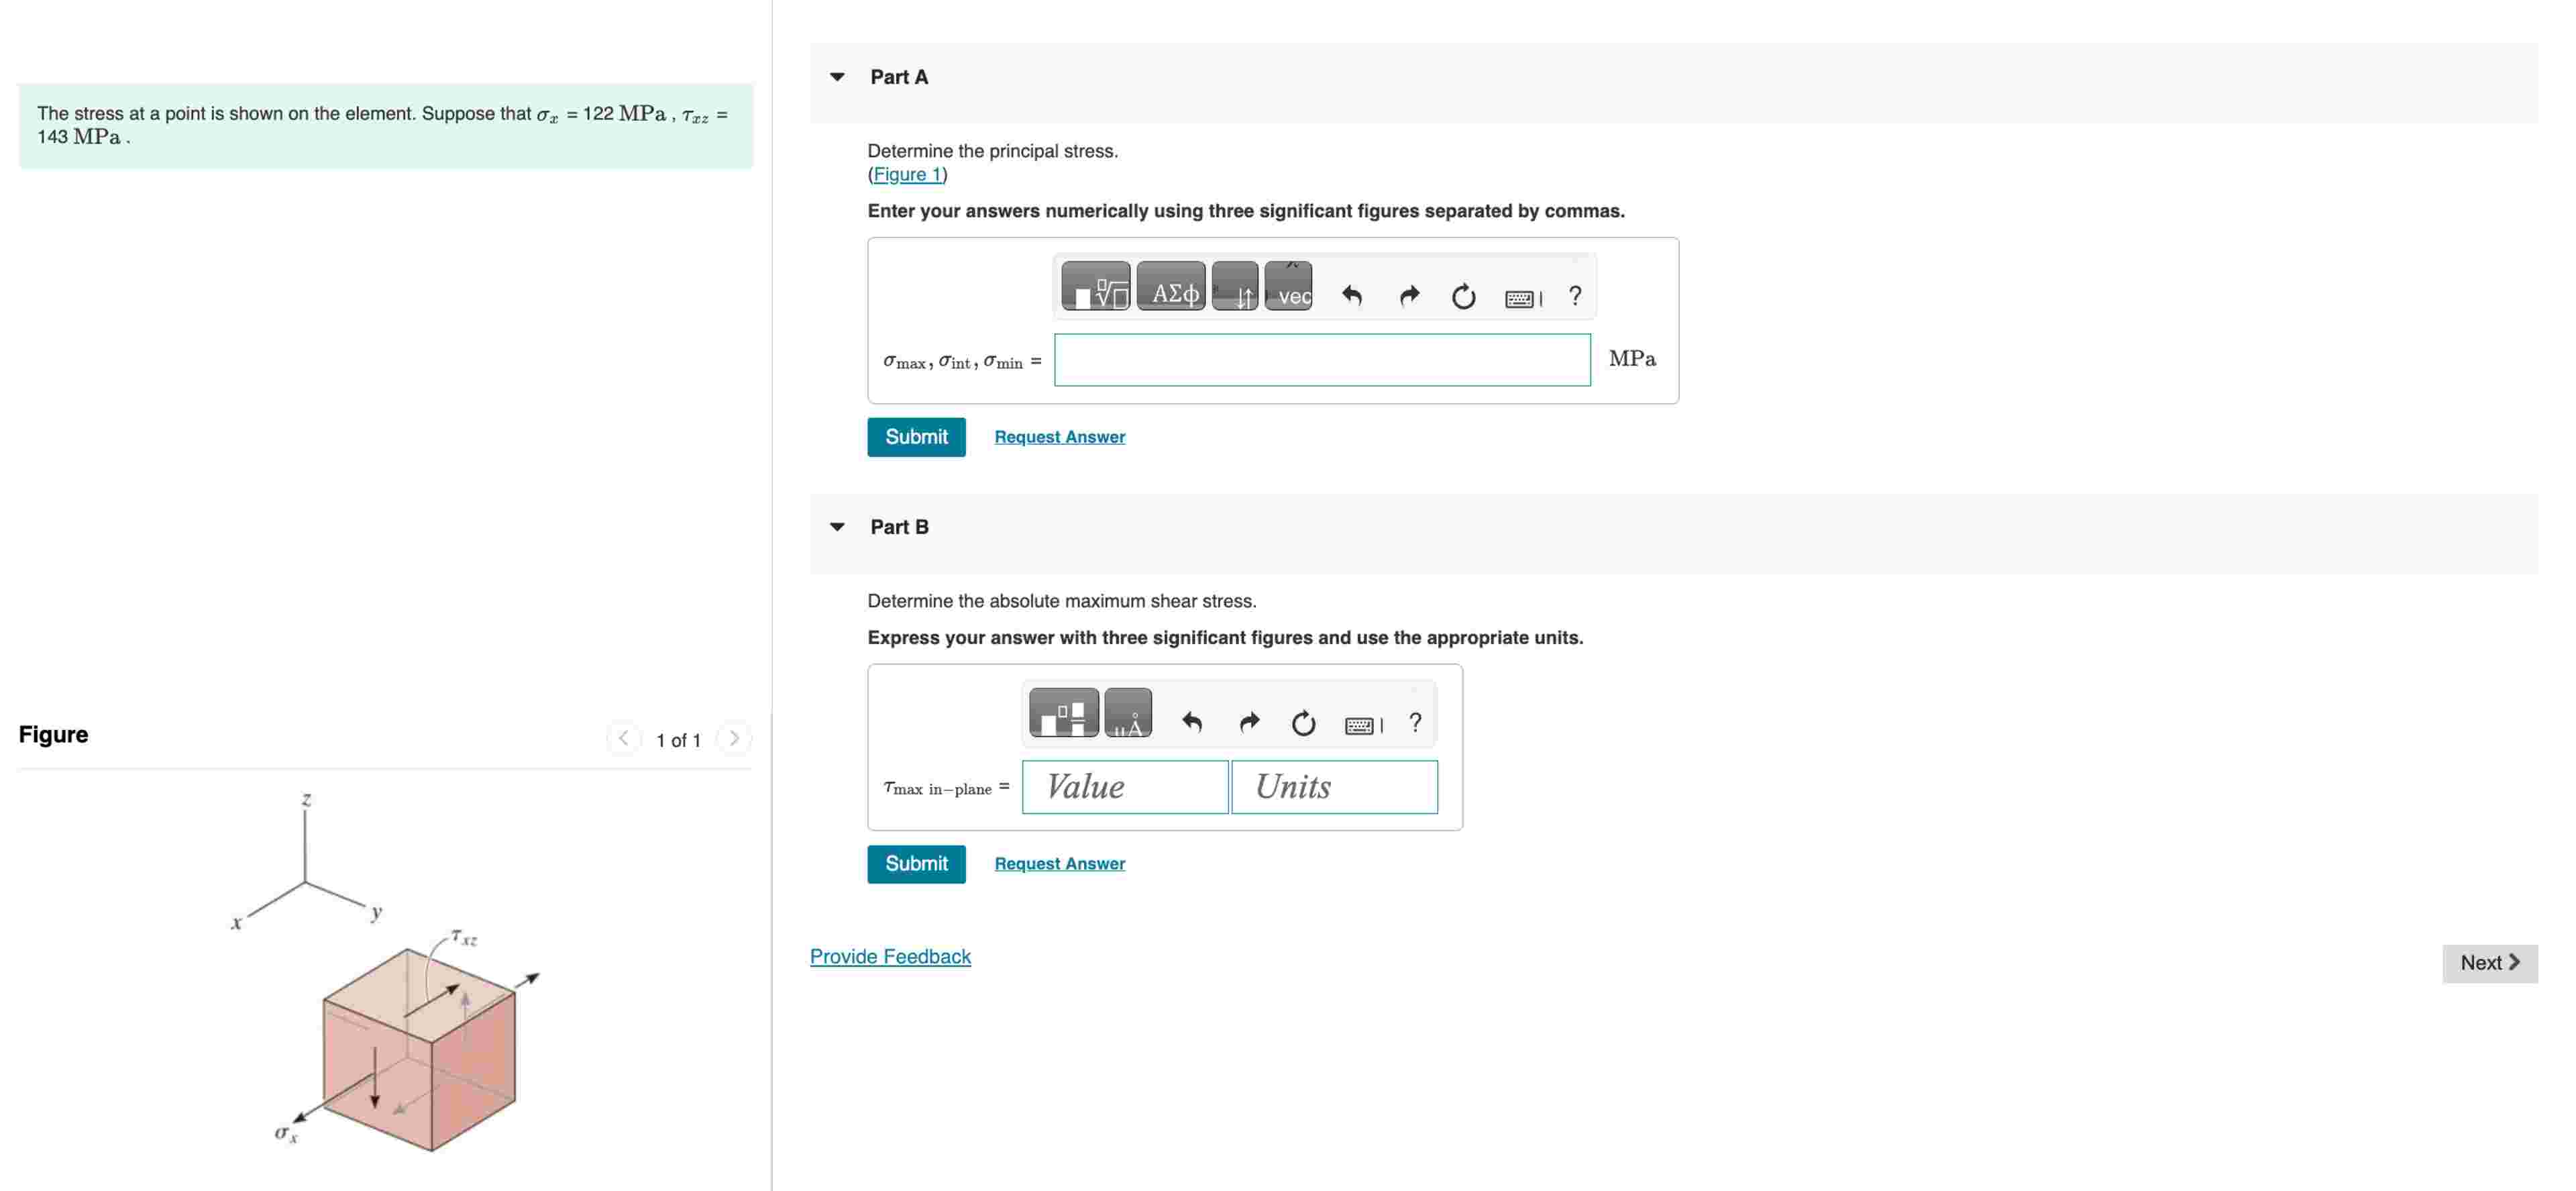Redo edit in Part B toolbar
Viewport: 2576px width, 1191px height.
(x=1249, y=722)
